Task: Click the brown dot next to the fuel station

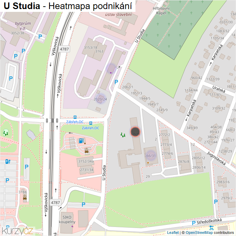Action: click(85, 143)
